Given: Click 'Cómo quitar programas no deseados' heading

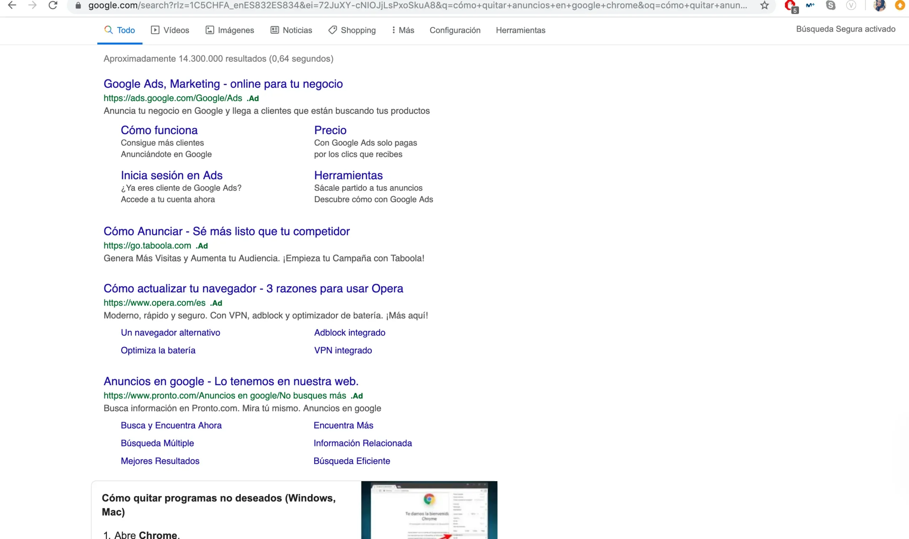Looking at the screenshot, I should [x=218, y=505].
